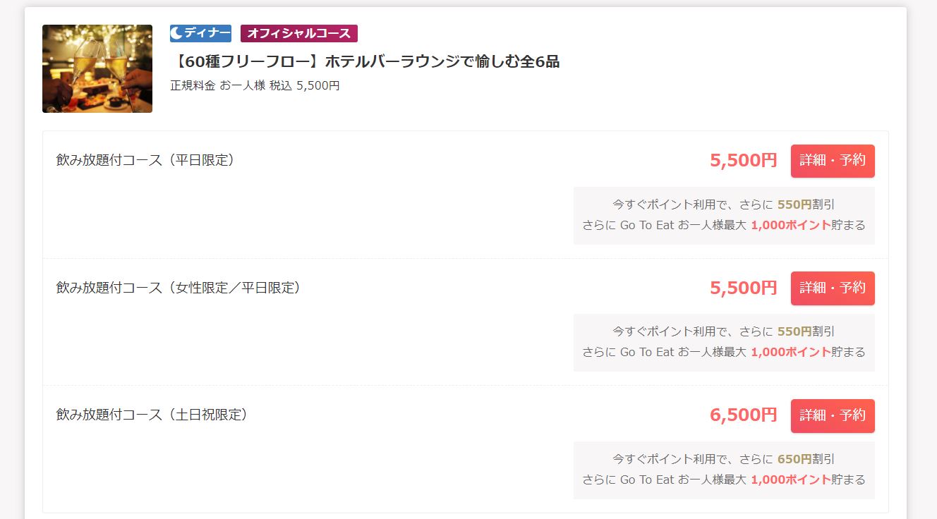937x519 pixels.
Task: Click 550円割引 point notice under 女性限定 course
Action: (x=723, y=331)
